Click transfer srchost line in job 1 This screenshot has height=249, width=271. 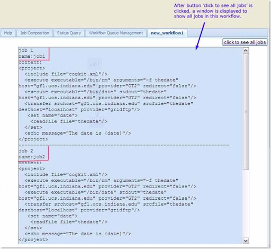tap(109, 104)
